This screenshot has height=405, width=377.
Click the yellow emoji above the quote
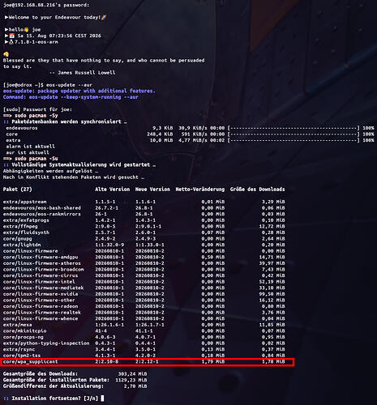6,54
